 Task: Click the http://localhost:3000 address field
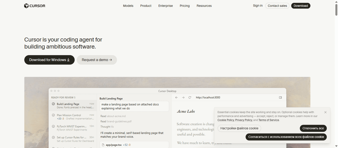[x=208, y=97]
